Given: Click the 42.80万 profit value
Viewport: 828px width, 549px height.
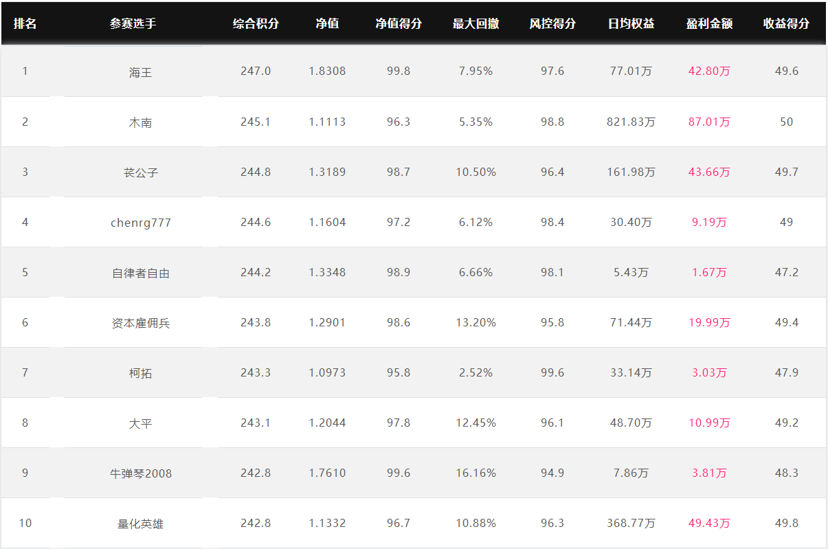Looking at the screenshot, I should tap(709, 71).
